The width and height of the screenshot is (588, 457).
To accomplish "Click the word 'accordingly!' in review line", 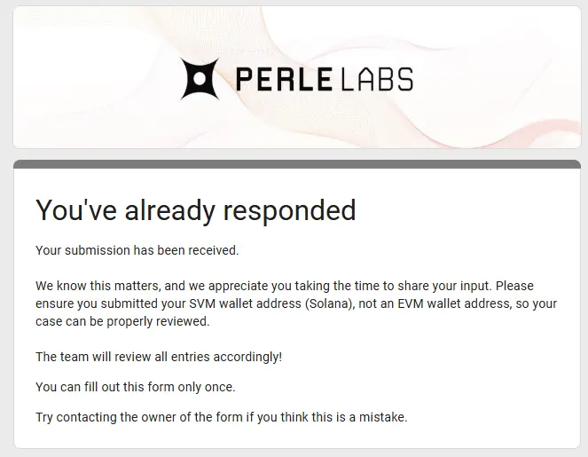I will coord(247,358).
